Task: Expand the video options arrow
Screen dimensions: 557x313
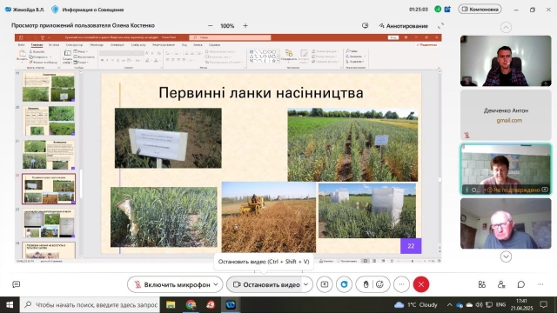Action: 305,284
